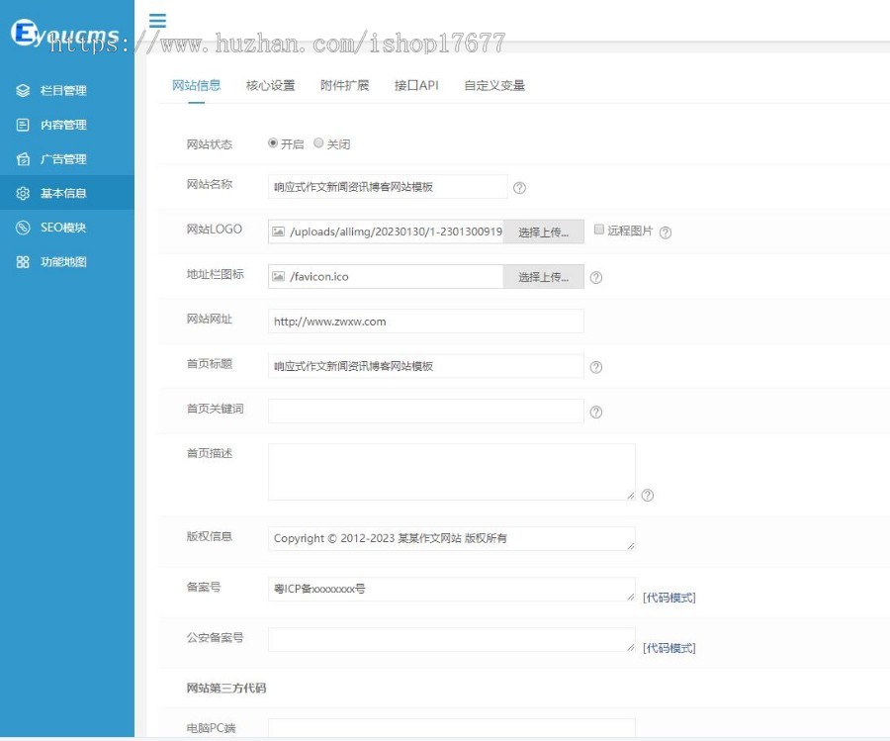Screen dimensions: 890x741
Task: Switch to 附件扩展 tab
Action: [344, 86]
